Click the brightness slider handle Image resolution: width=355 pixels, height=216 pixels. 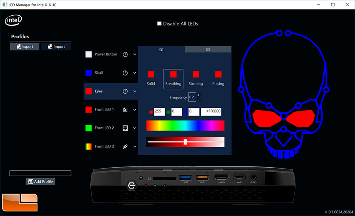pos(185,142)
